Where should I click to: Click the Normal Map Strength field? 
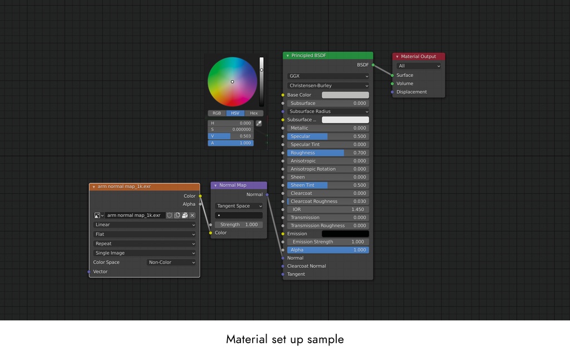[238, 225]
